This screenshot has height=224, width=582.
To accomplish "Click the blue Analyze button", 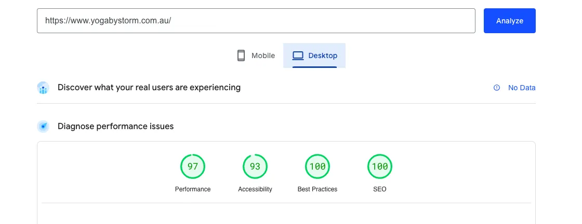I will point(509,21).
